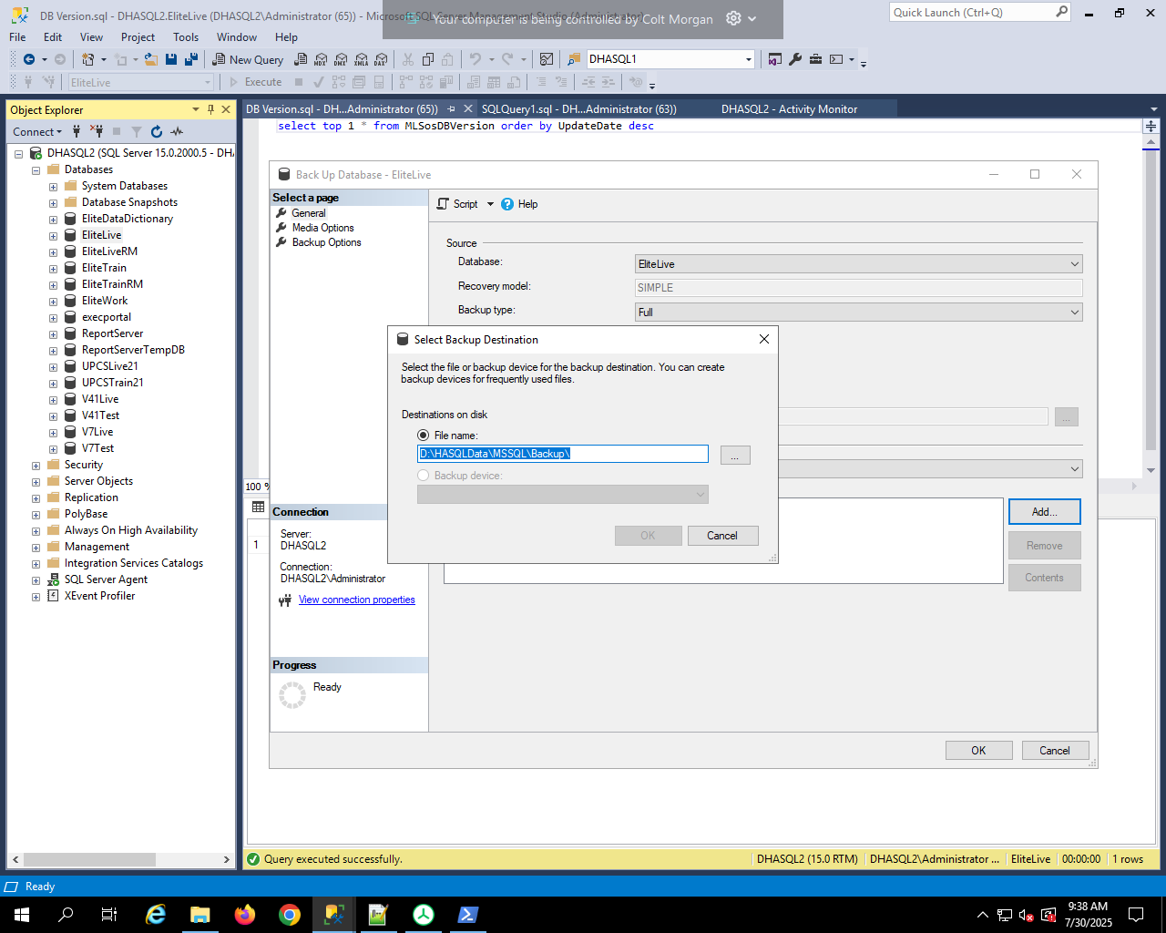
Task: Click the Save floppy disk icon
Action: click(171, 59)
